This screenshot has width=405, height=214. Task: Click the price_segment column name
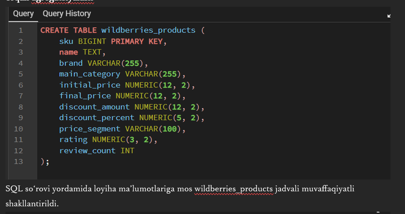point(89,129)
